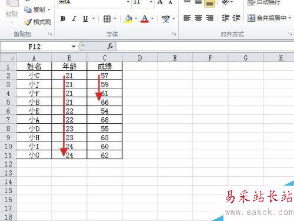Image resolution: width=294 pixels, height=221 pixels.
Task: Open font name dropdown
Action: [128, 2]
